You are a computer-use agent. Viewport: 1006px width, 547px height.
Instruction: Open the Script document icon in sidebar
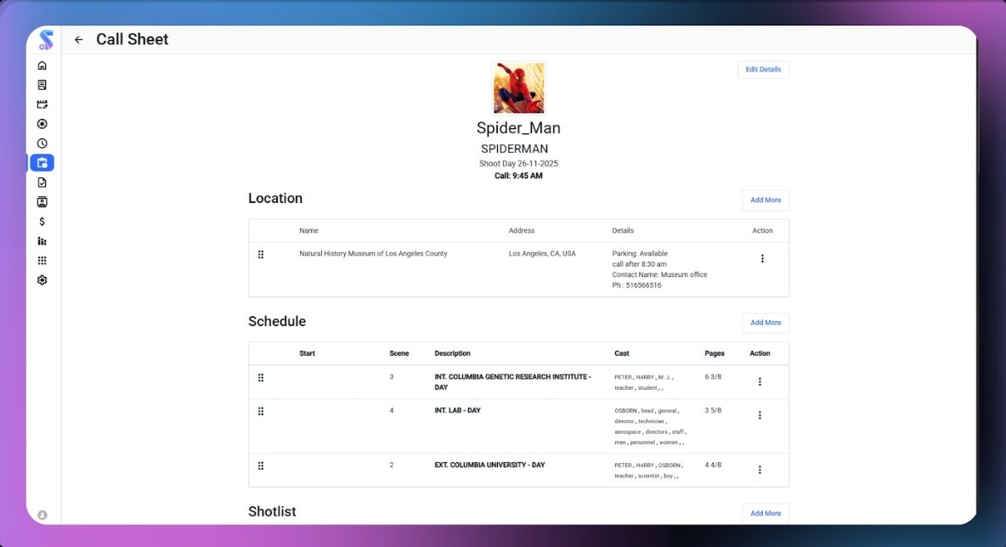click(42, 84)
